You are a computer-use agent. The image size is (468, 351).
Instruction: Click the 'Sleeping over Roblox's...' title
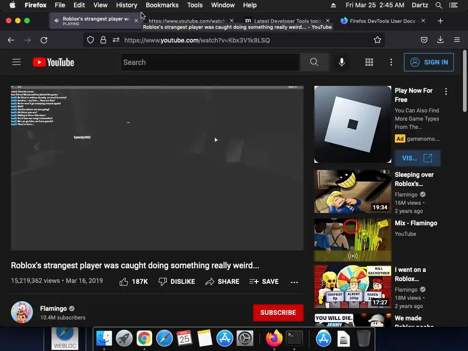[414, 179]
